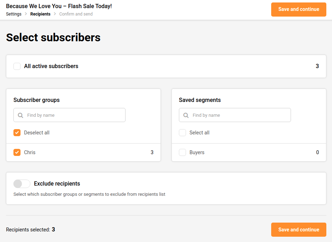Select the Buyers saved segment checkbox
The image size is (332, 242).
pyautogui.click(x=182, y=152)
